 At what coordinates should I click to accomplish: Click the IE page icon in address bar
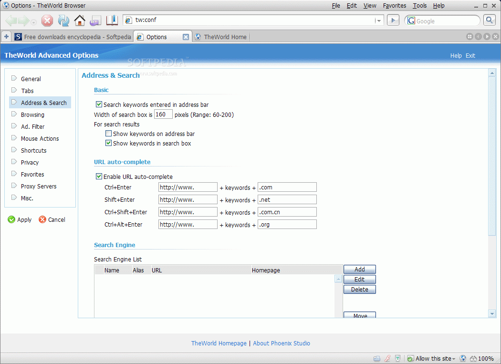pos(128,20)
